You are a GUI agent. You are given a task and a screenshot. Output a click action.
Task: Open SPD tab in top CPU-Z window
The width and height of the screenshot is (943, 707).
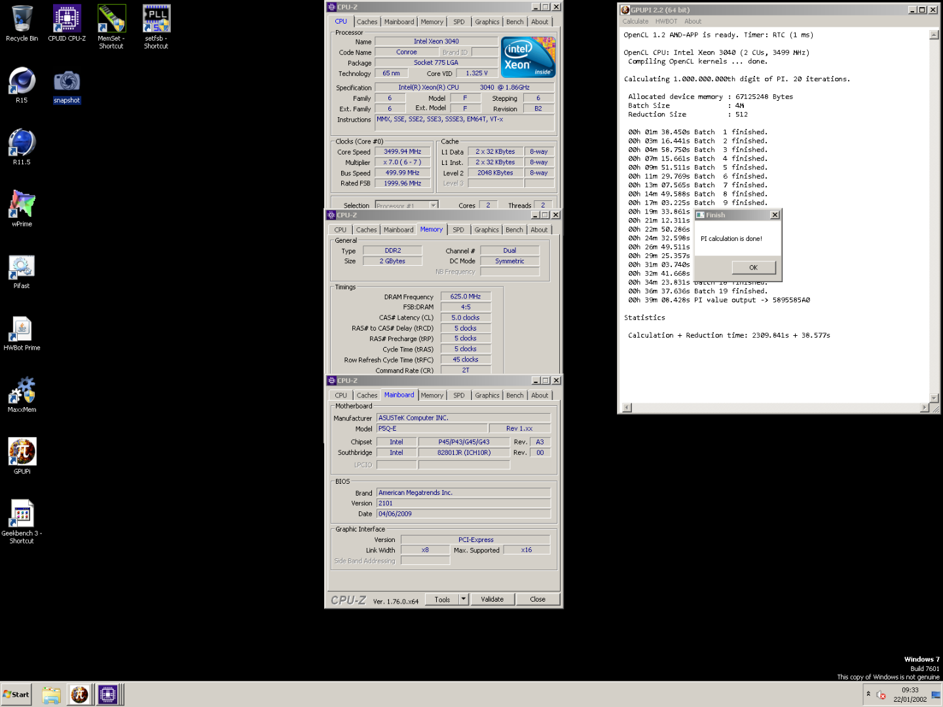459,22
